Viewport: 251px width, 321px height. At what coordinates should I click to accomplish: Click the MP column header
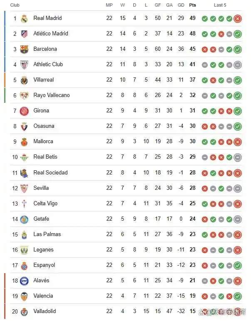pyautogui.click(x=109, y=5)
